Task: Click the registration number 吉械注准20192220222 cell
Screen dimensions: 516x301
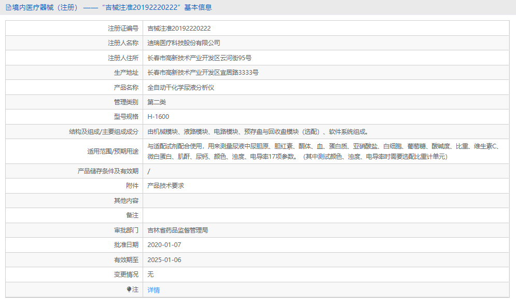Action: tap(178, 29)
